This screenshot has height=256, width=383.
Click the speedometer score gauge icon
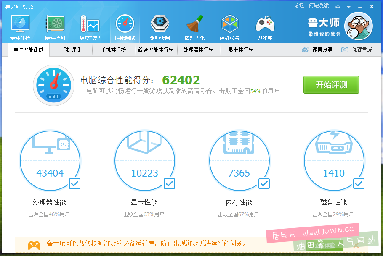(x=54, y=85)
